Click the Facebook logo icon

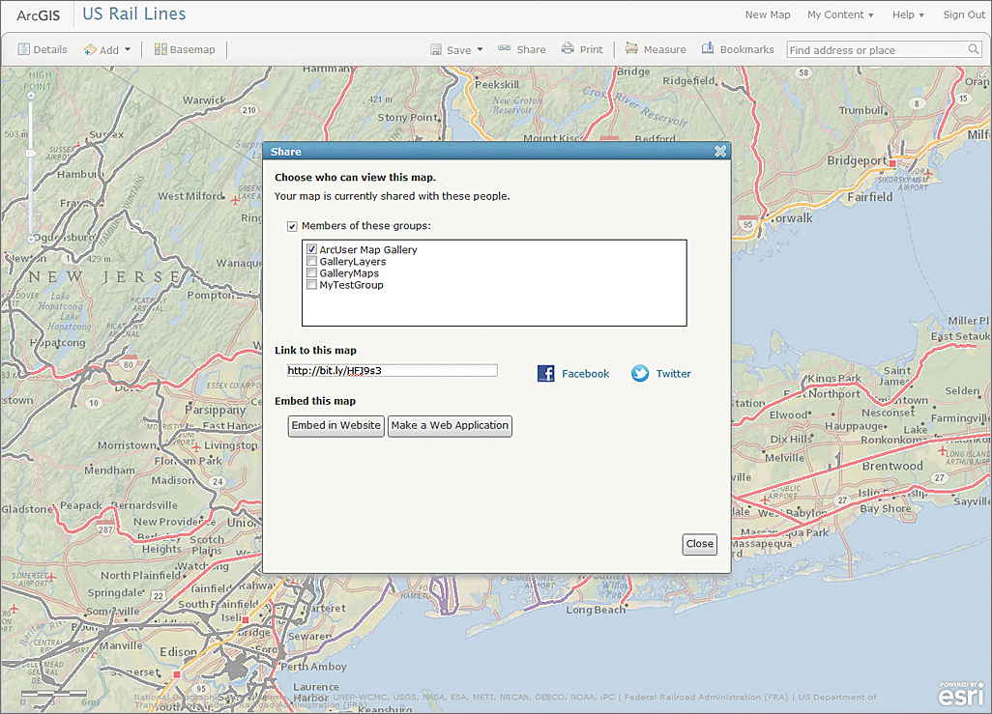point(546,373)
